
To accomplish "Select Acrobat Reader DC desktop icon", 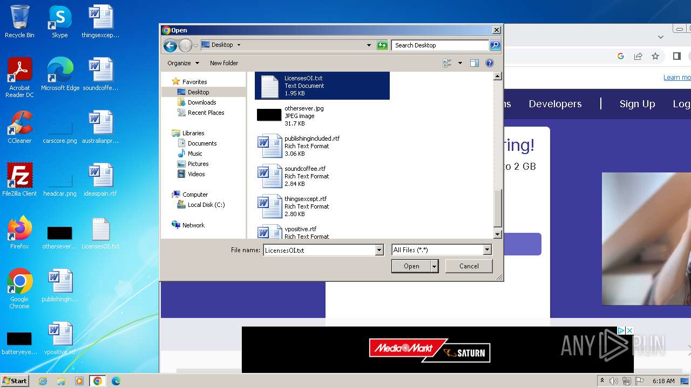I will coord(19,78).
